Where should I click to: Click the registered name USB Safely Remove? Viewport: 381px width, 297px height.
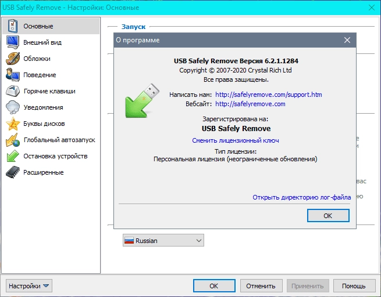pyautogui.click(x=236, y=128)
